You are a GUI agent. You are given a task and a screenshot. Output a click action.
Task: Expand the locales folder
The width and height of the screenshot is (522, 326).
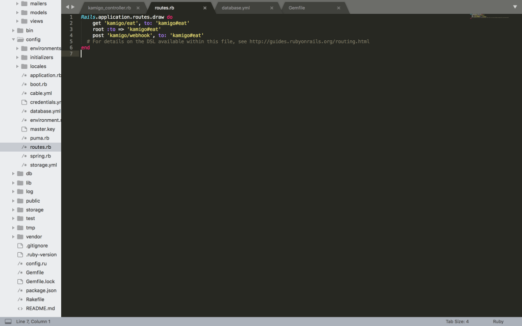pyautogui.click(x=17, y=67)
